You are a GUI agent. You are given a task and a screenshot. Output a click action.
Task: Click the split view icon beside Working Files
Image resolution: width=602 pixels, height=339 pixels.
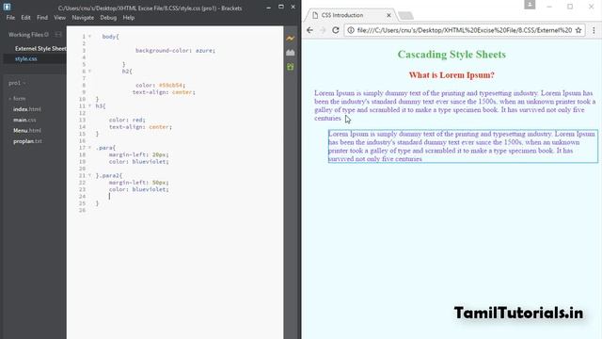pyautogui.click(x=58, y=35)
